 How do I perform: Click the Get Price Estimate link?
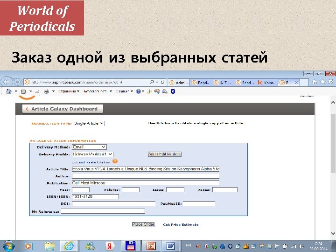pyautogui.click(x=181, y=224)
